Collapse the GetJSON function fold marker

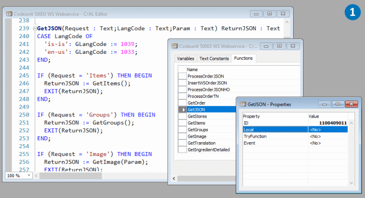pos(34,29)
